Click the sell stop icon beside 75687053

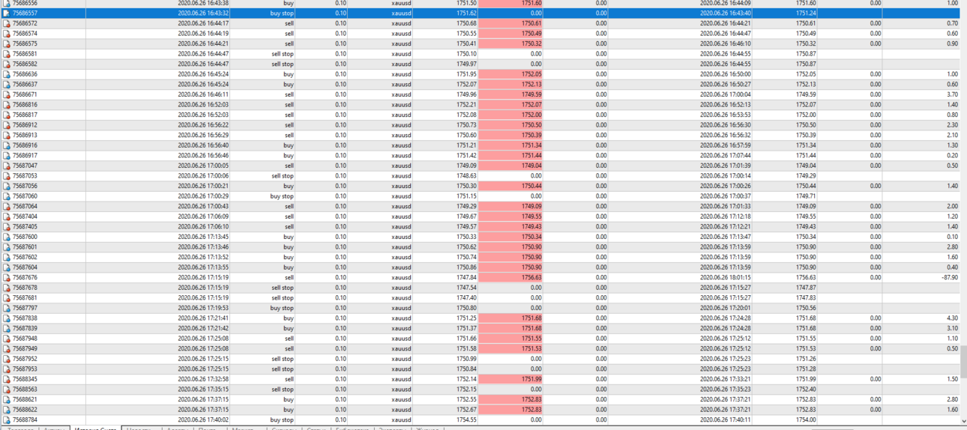[x=6, y=176]
